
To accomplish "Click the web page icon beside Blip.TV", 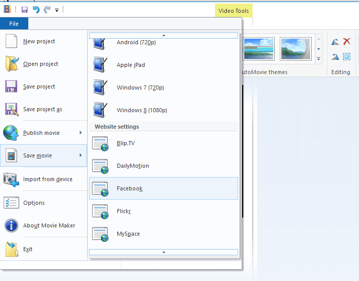I will coord(100,144).
